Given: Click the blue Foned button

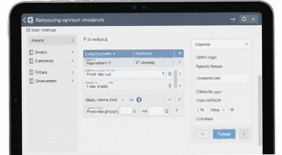Looking at the screenshot, I should 224,134.
